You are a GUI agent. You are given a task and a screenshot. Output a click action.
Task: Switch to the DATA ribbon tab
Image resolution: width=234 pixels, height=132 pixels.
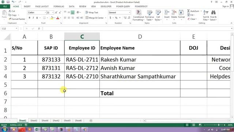(x=72, y=7)
